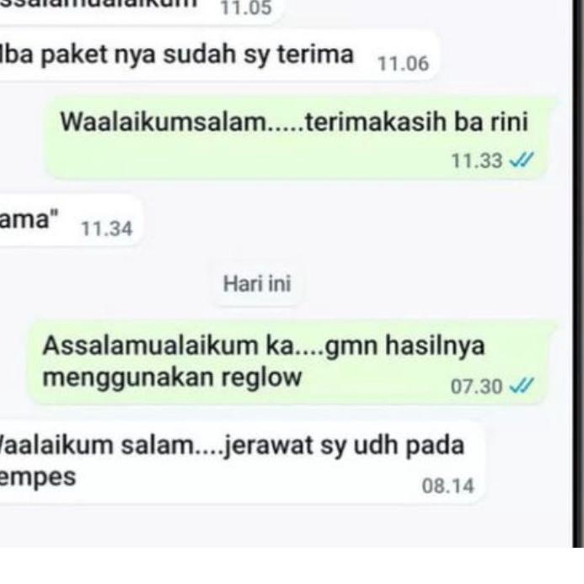Tap the word 'Assalamualaikum' in the green bubble

[x=150, y=346]
